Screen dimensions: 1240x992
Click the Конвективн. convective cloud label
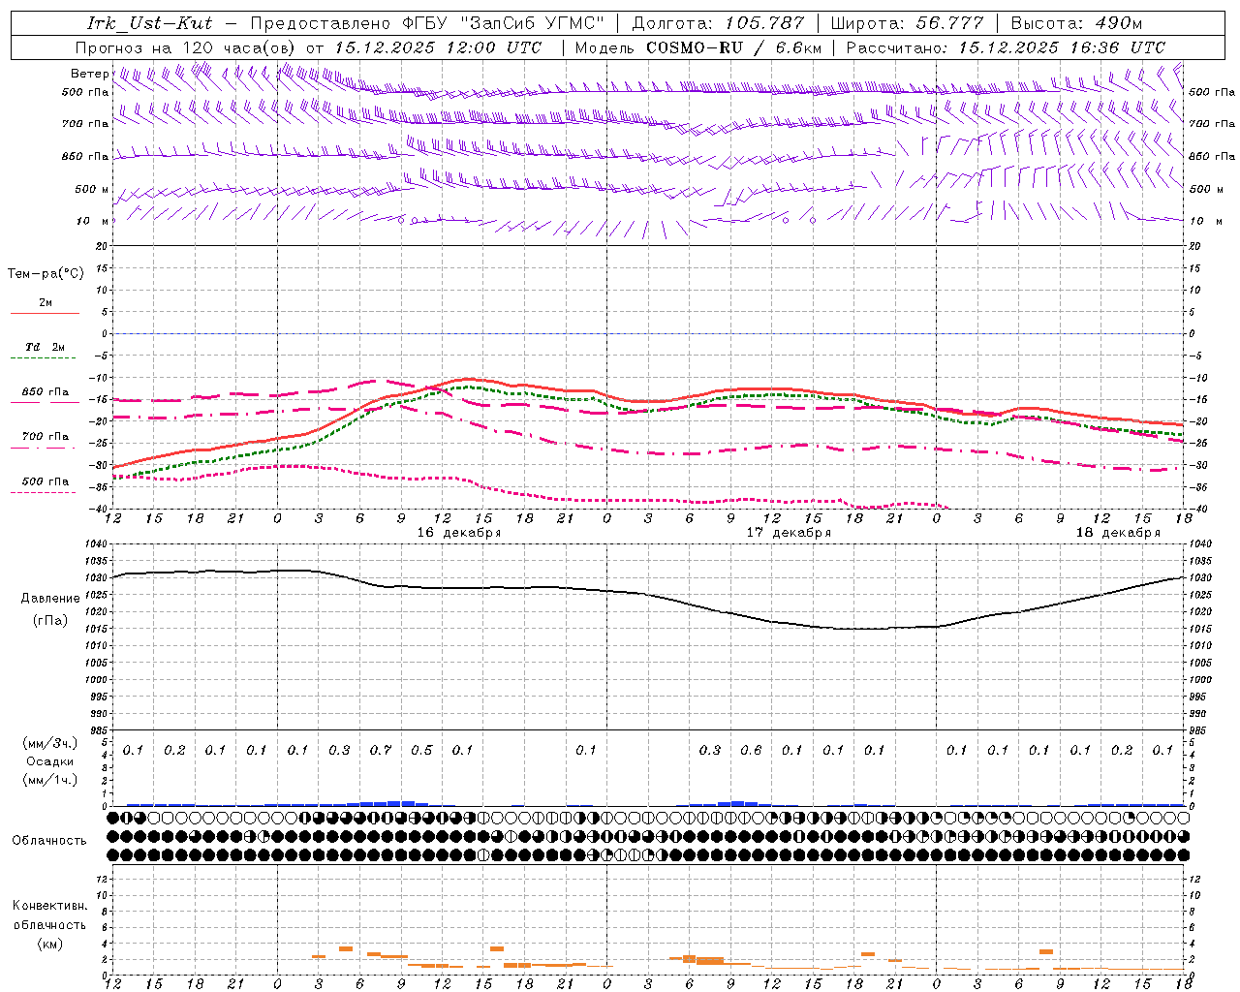(x=49, y=906)
